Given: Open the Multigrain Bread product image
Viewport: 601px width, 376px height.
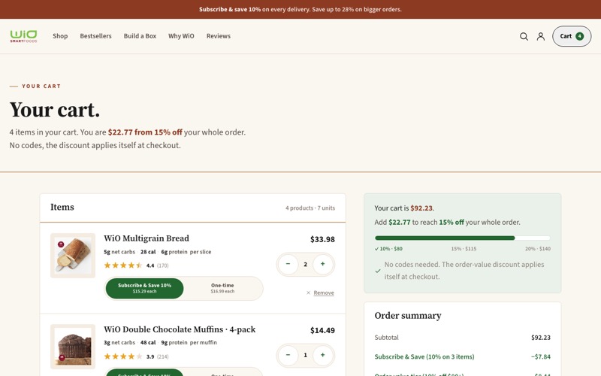Looking at the screenshot, I should (73, 256).
